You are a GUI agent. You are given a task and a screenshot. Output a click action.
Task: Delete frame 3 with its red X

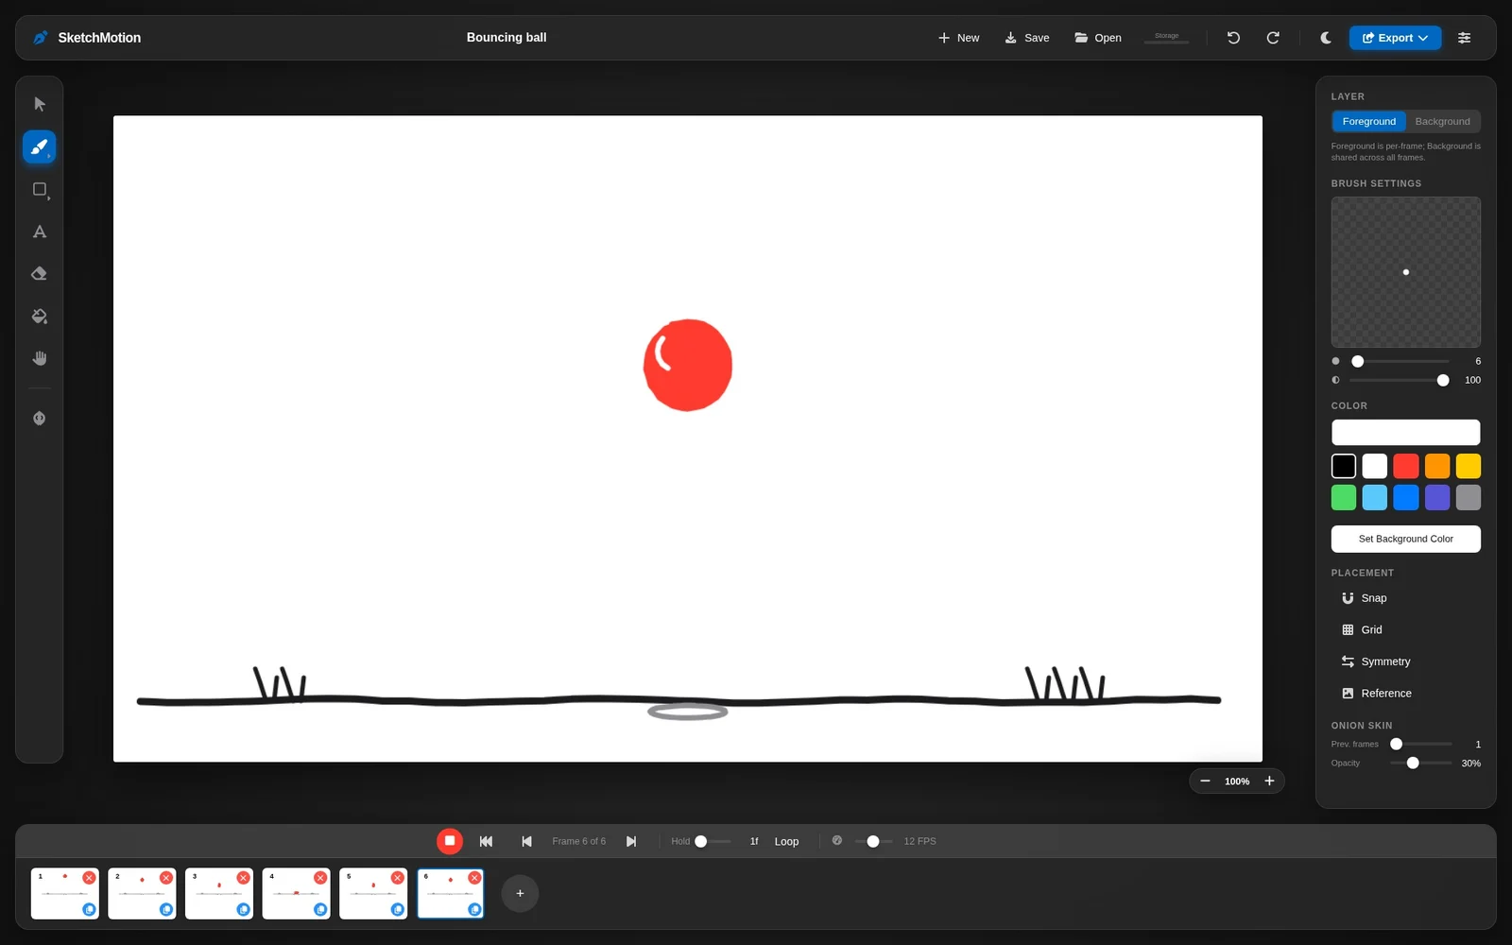[x=243, y=878]
